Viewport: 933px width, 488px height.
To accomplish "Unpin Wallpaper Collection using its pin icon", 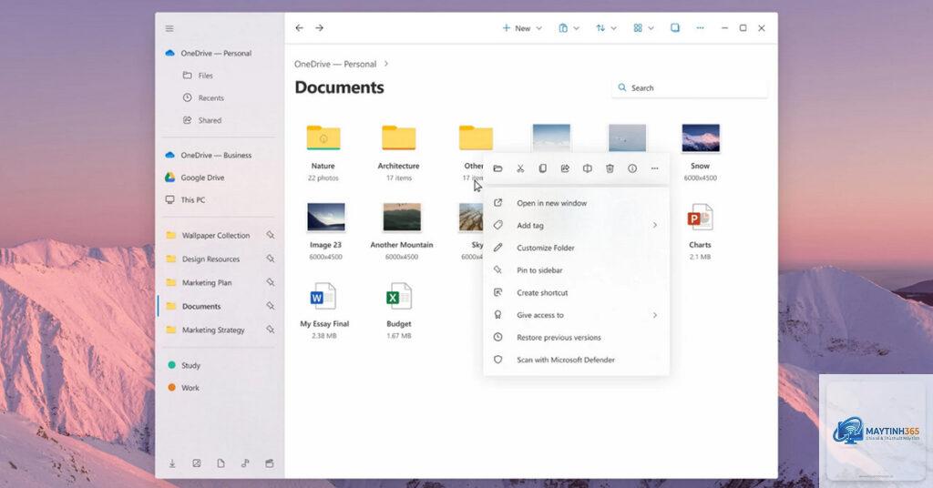I will click(x=270, y=236).
